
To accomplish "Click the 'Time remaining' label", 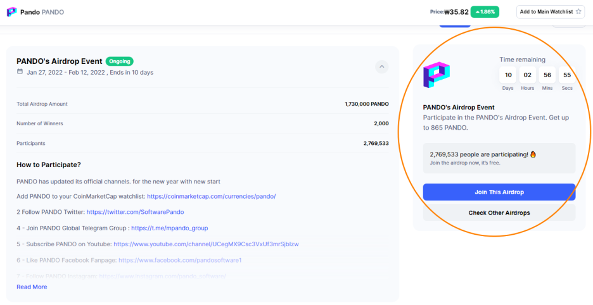I will point(522,59).
